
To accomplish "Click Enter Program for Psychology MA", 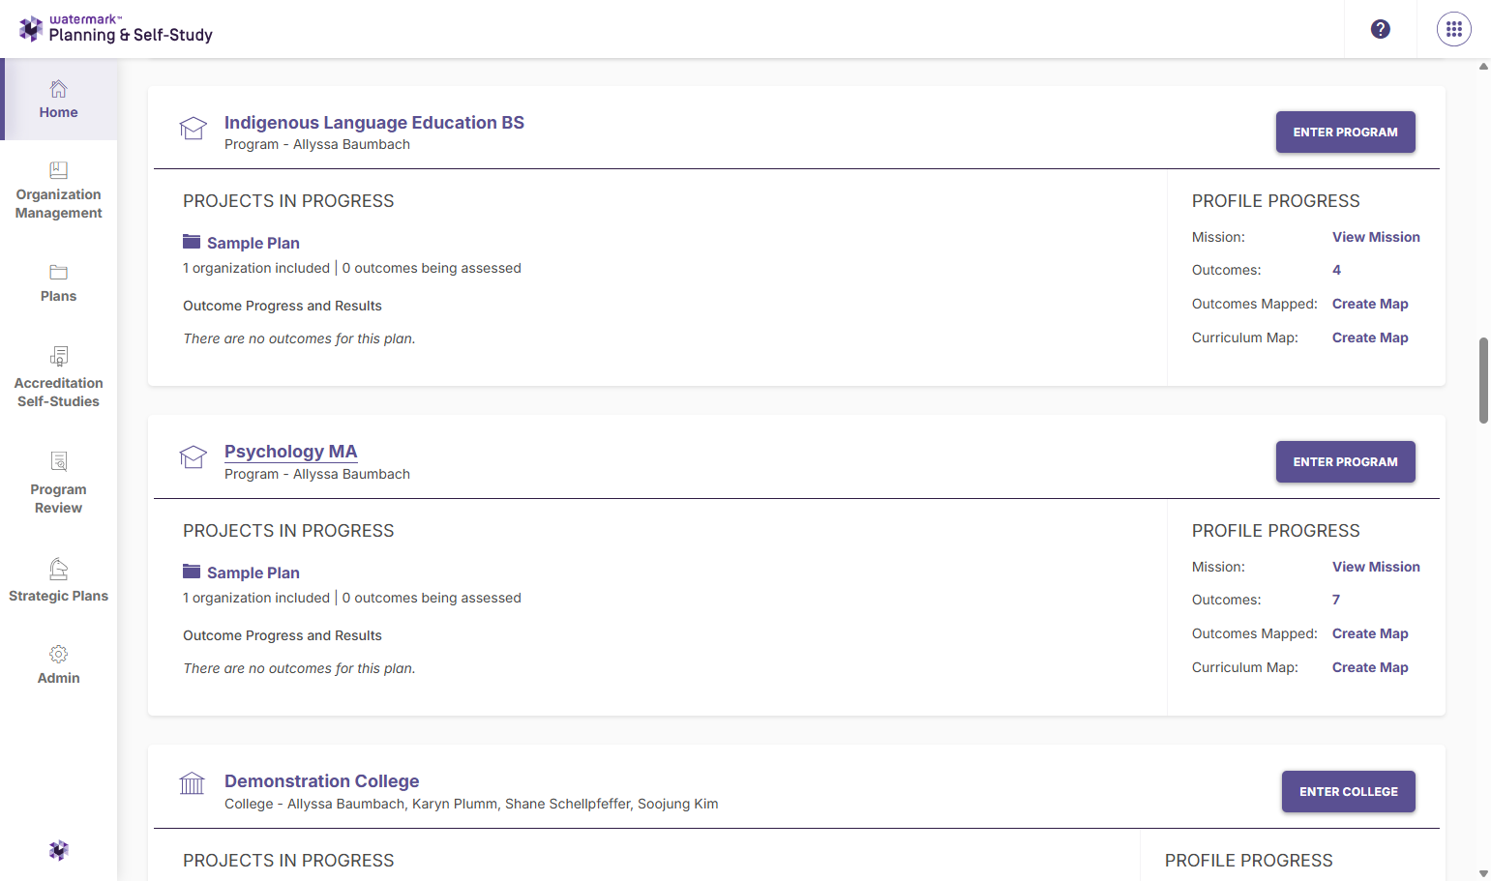I will pyautogui.click(x=1346, y=462).
